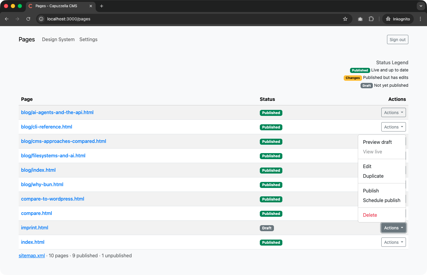The width and height of the screenshot is (427, 275).
Task: Open Actions dropdown for blog/cli-reference.html
Action: pos(393,127)
